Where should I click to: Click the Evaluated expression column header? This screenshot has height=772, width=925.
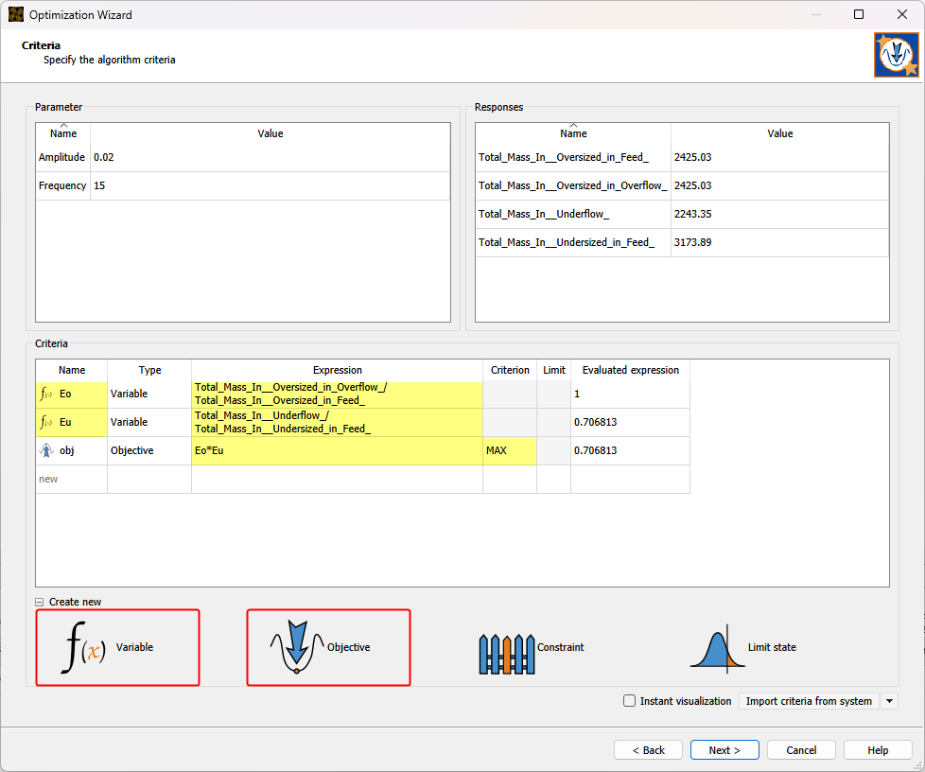[630, 370]
